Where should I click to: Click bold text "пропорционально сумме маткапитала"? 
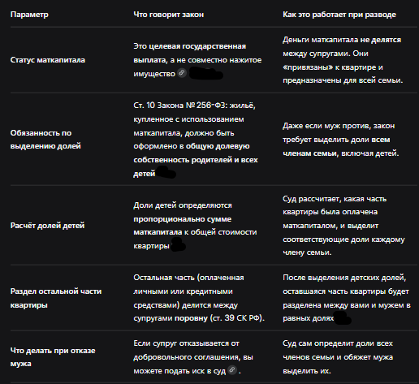pyautogui.click(x=183, y=226)
